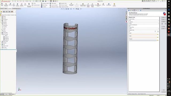Toggle Custom Text Required checkbox
The image size is (171, 96).
click(x=130, y=26)
